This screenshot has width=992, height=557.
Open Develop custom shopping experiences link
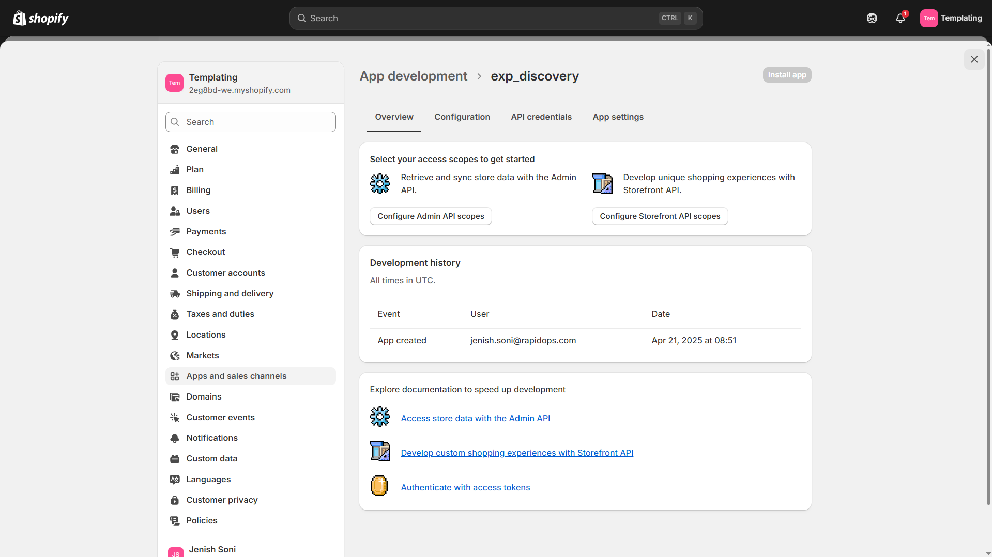click(x=517, y=453)
